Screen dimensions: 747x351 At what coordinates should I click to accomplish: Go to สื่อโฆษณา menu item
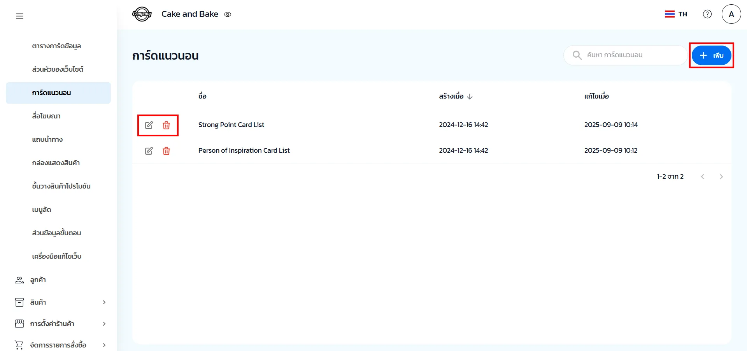coord(46,116)
